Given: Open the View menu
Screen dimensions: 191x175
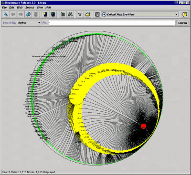Looking at the screenshot, I should click(x=40, y=8).
